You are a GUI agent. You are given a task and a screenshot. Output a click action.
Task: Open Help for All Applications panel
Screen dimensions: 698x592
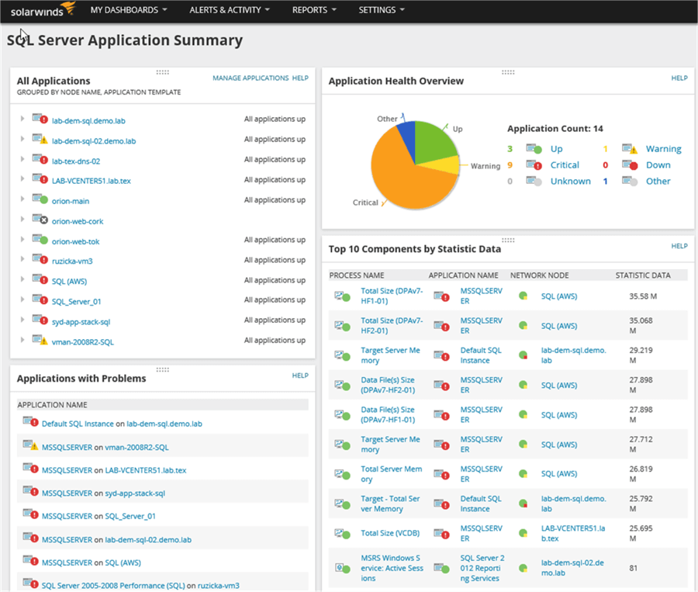[300, 78]
